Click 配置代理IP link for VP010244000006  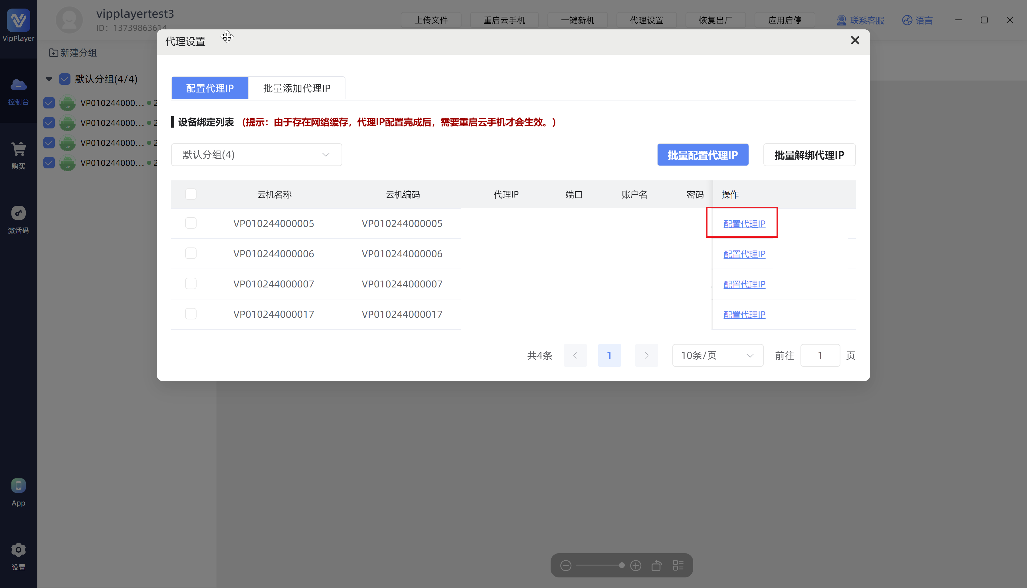[744, 254]
